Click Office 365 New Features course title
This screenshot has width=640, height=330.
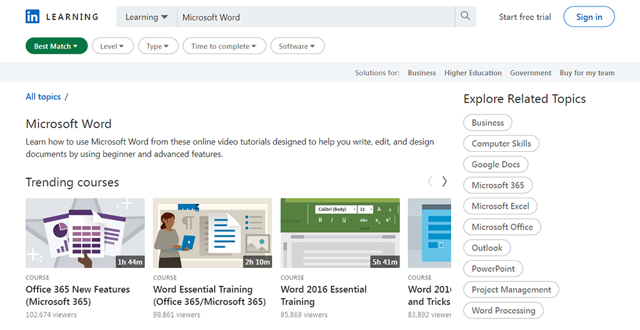click(78, 295)
